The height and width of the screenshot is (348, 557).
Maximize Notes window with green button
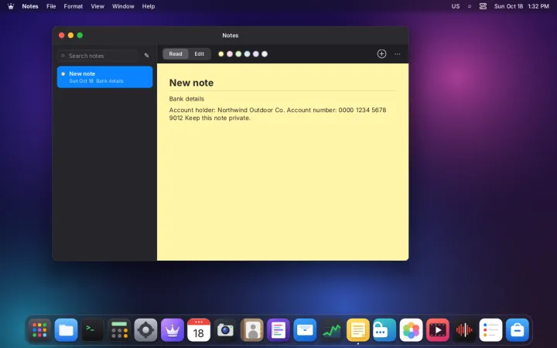(x=80, y=35)
